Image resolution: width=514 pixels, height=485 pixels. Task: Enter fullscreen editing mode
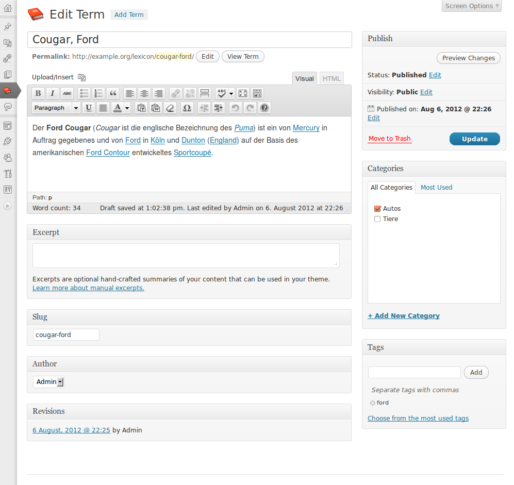(243, 93)
